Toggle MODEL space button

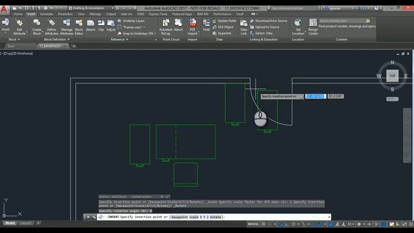253,224
